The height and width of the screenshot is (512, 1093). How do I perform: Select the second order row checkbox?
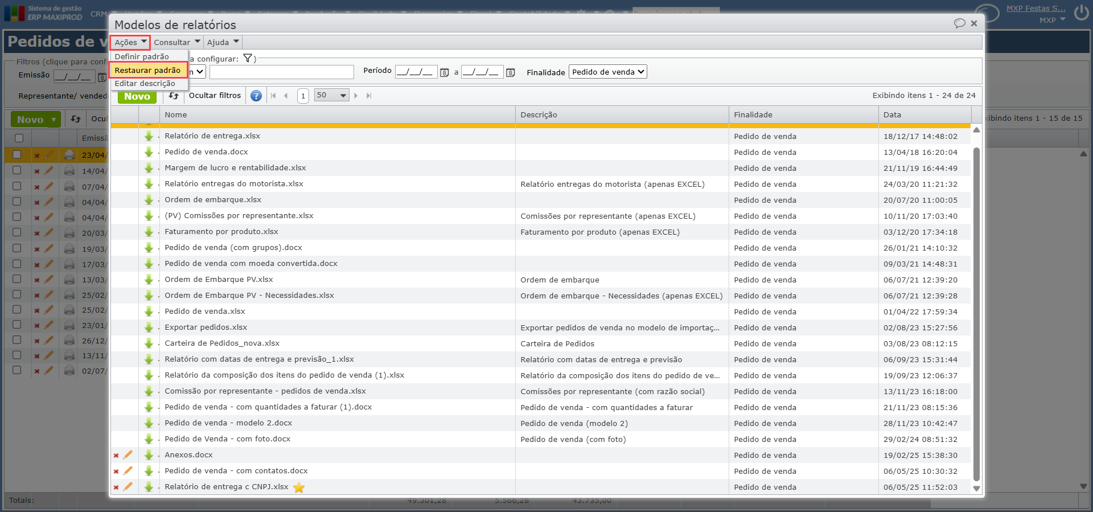click(17, 170)
